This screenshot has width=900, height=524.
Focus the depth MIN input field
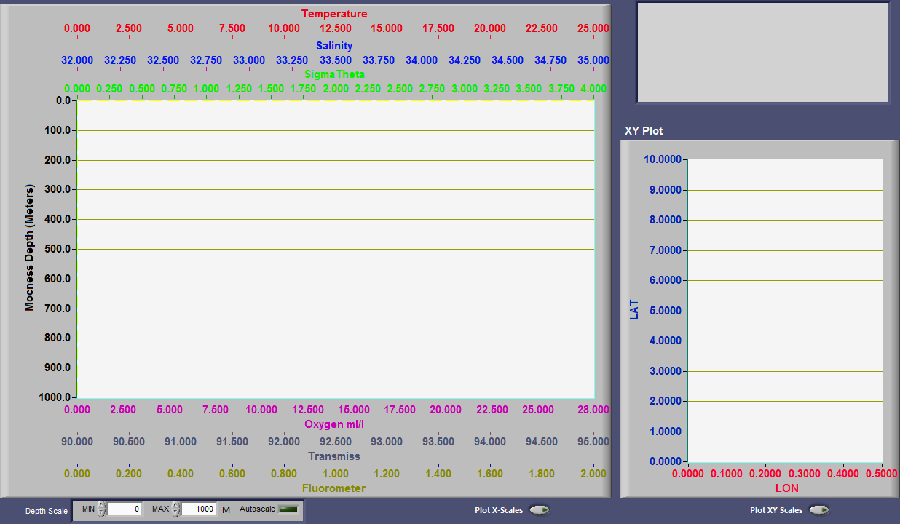click(124, 509)
